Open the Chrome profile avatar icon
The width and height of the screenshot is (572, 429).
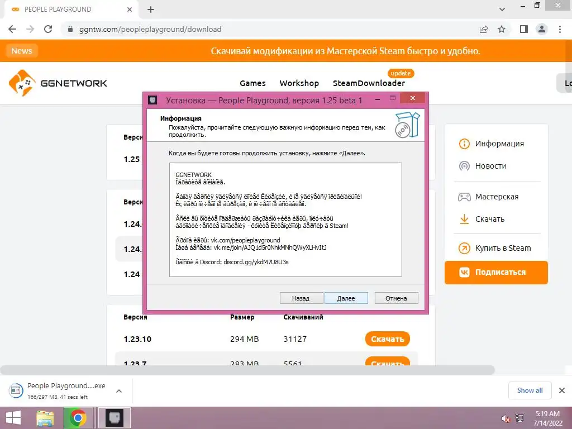pyautogui.click(x=542, y=29)
